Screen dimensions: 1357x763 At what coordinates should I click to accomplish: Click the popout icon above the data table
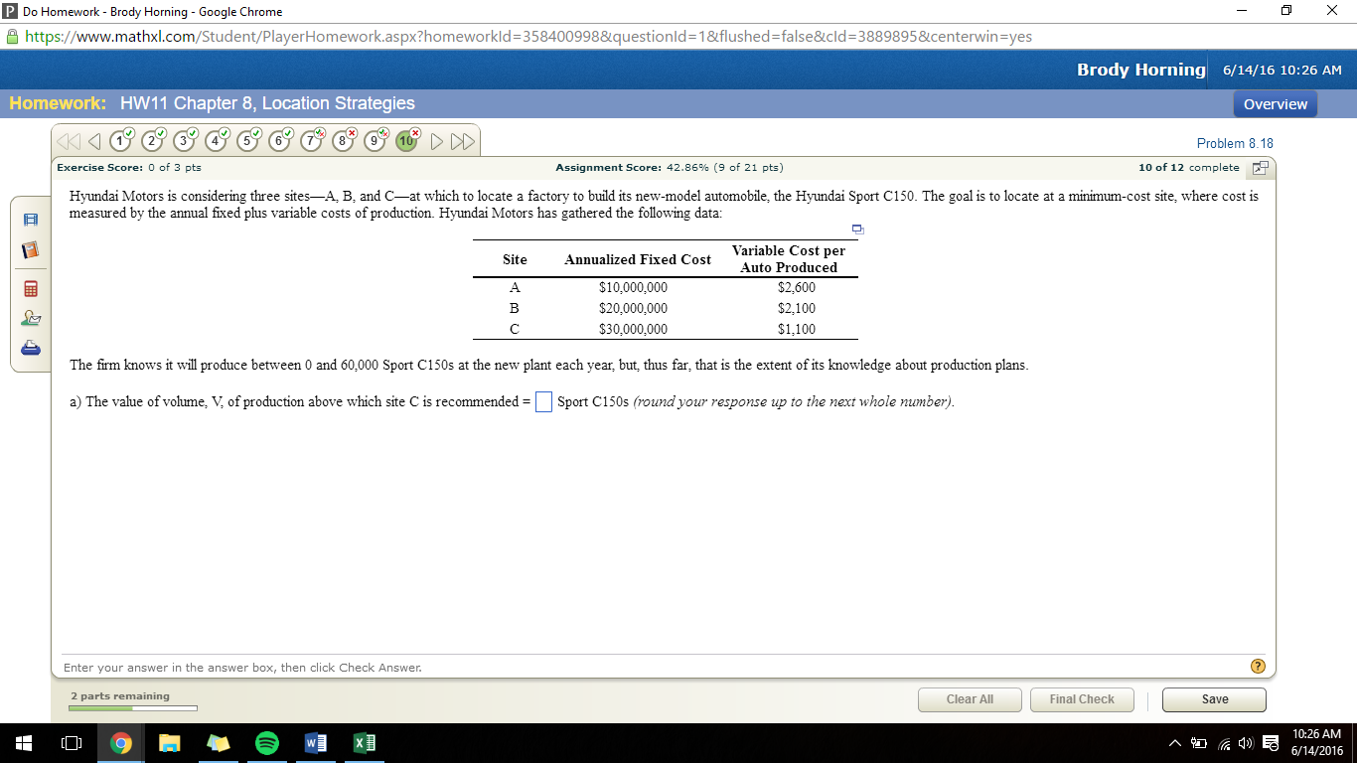point(856,229)
